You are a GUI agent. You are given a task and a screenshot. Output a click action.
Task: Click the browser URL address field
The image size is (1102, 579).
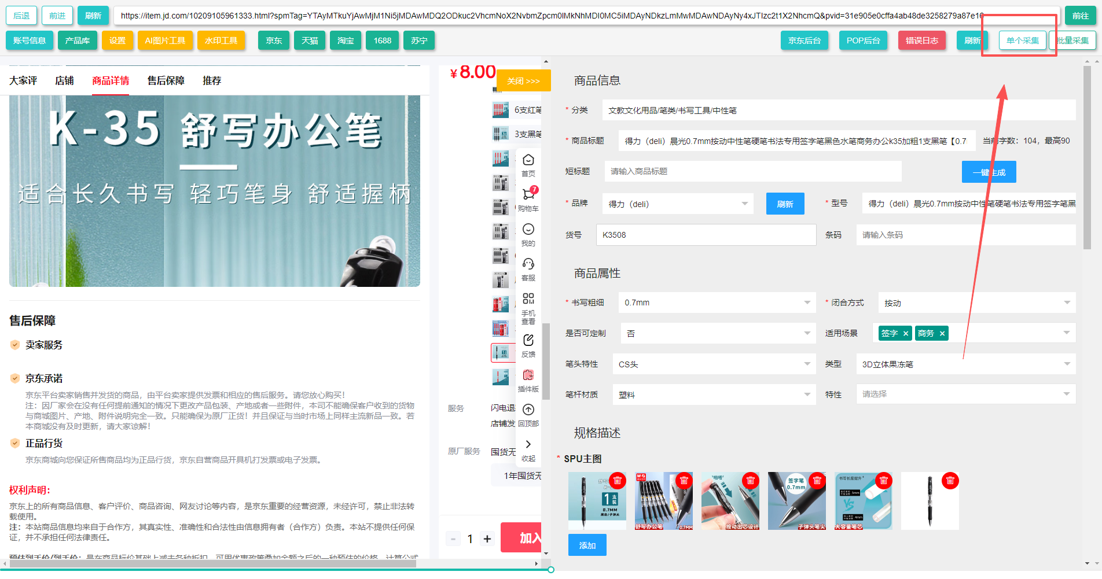[x=586, y=16]
